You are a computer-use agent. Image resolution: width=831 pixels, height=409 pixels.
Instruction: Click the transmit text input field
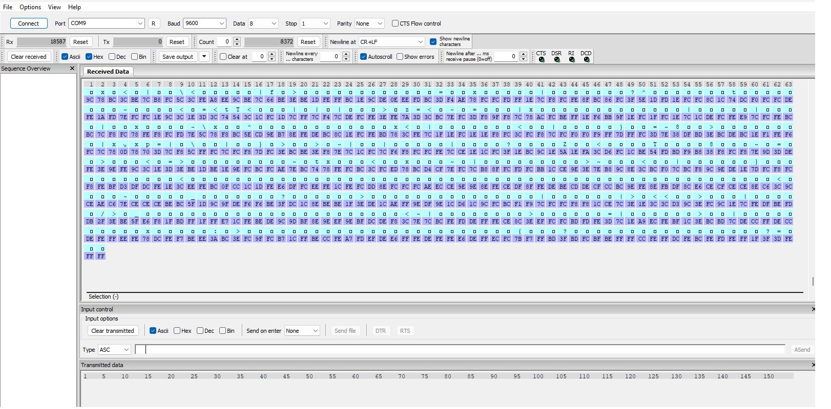tap(460, 350)
